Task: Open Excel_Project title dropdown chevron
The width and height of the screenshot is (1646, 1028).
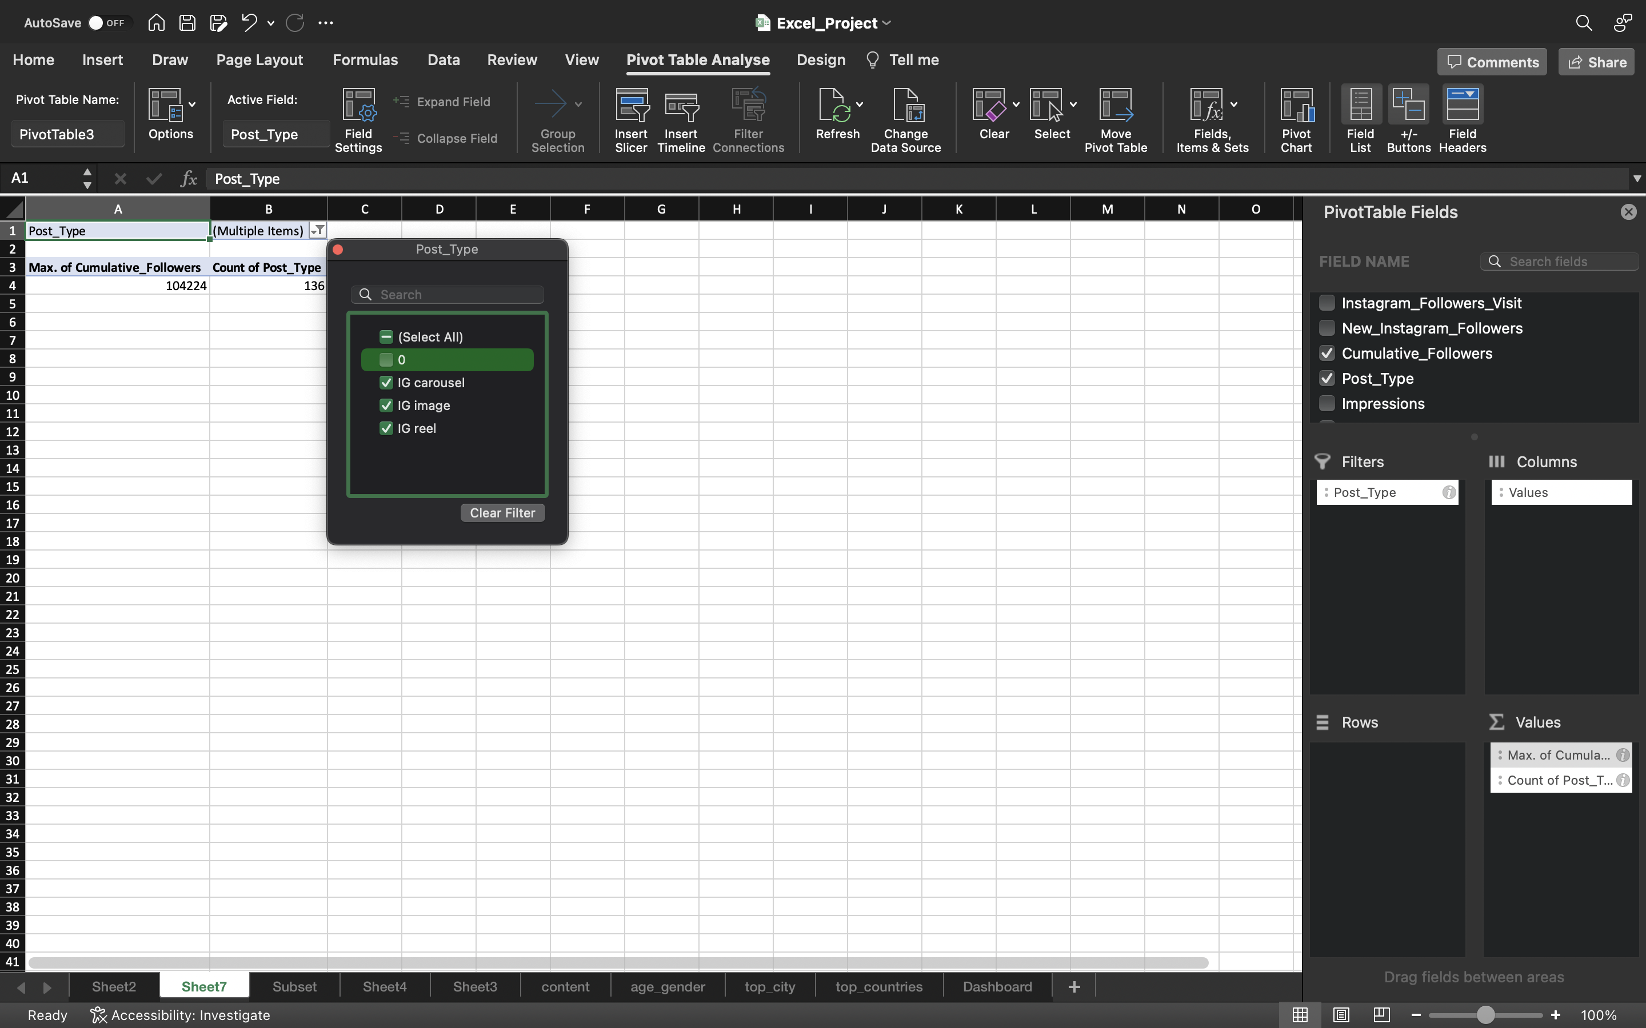Action: pos(886,23)
